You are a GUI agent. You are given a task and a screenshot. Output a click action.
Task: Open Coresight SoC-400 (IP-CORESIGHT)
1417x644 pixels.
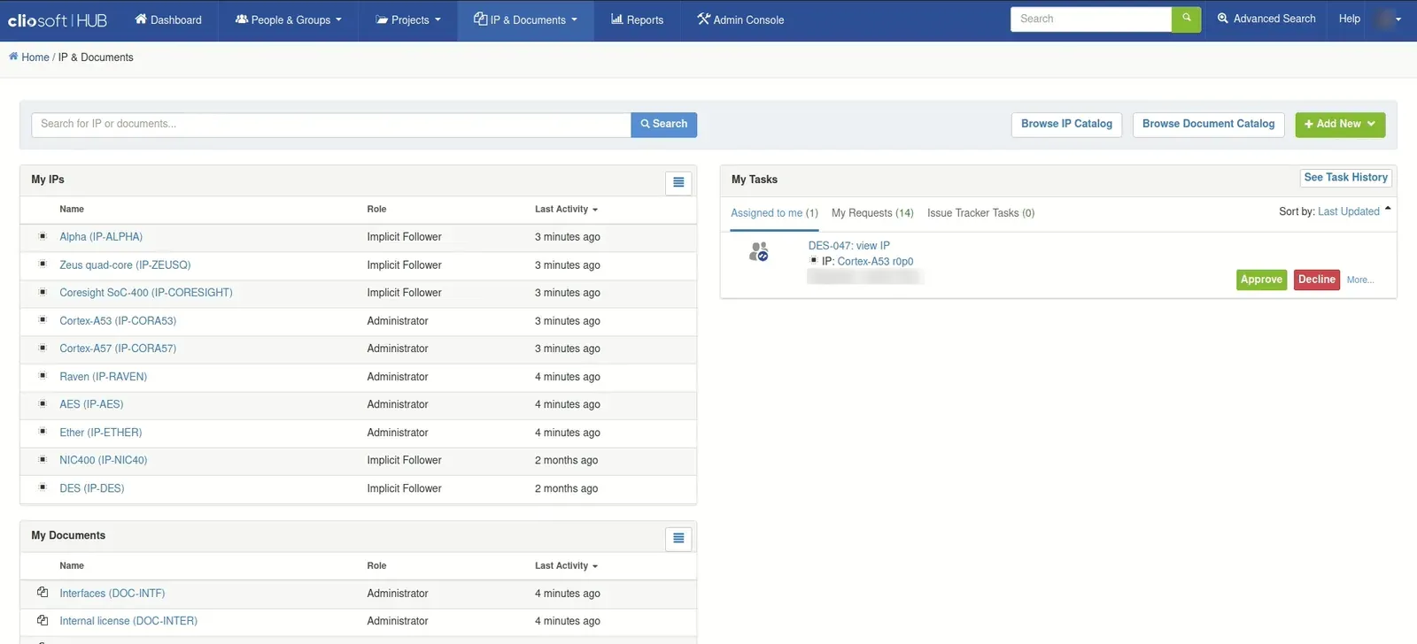point(146,293)
